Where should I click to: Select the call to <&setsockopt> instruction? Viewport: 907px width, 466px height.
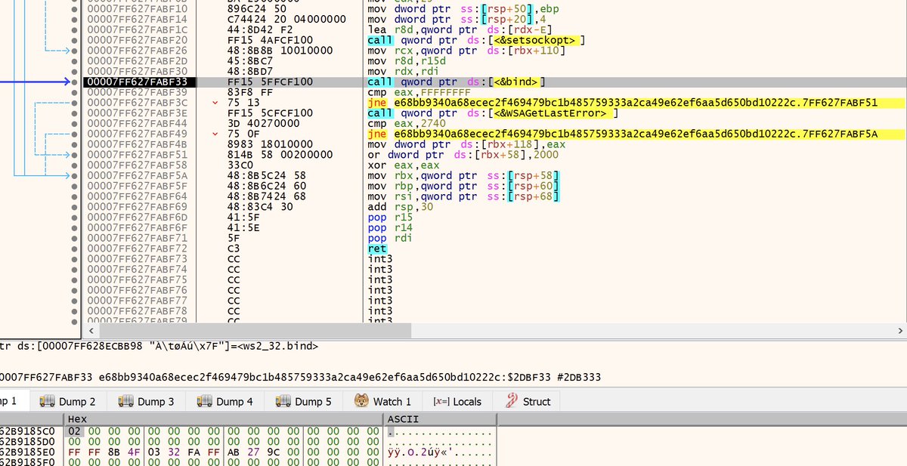pos(478,40)
